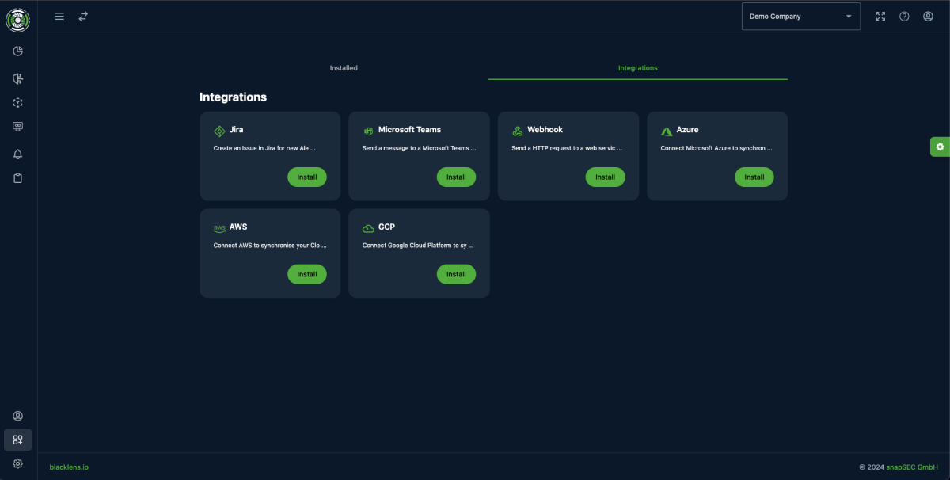Click the fullscreen toggle icon in header
The height and width of the screenshot is (480, 950).
(x=880, y=17)
